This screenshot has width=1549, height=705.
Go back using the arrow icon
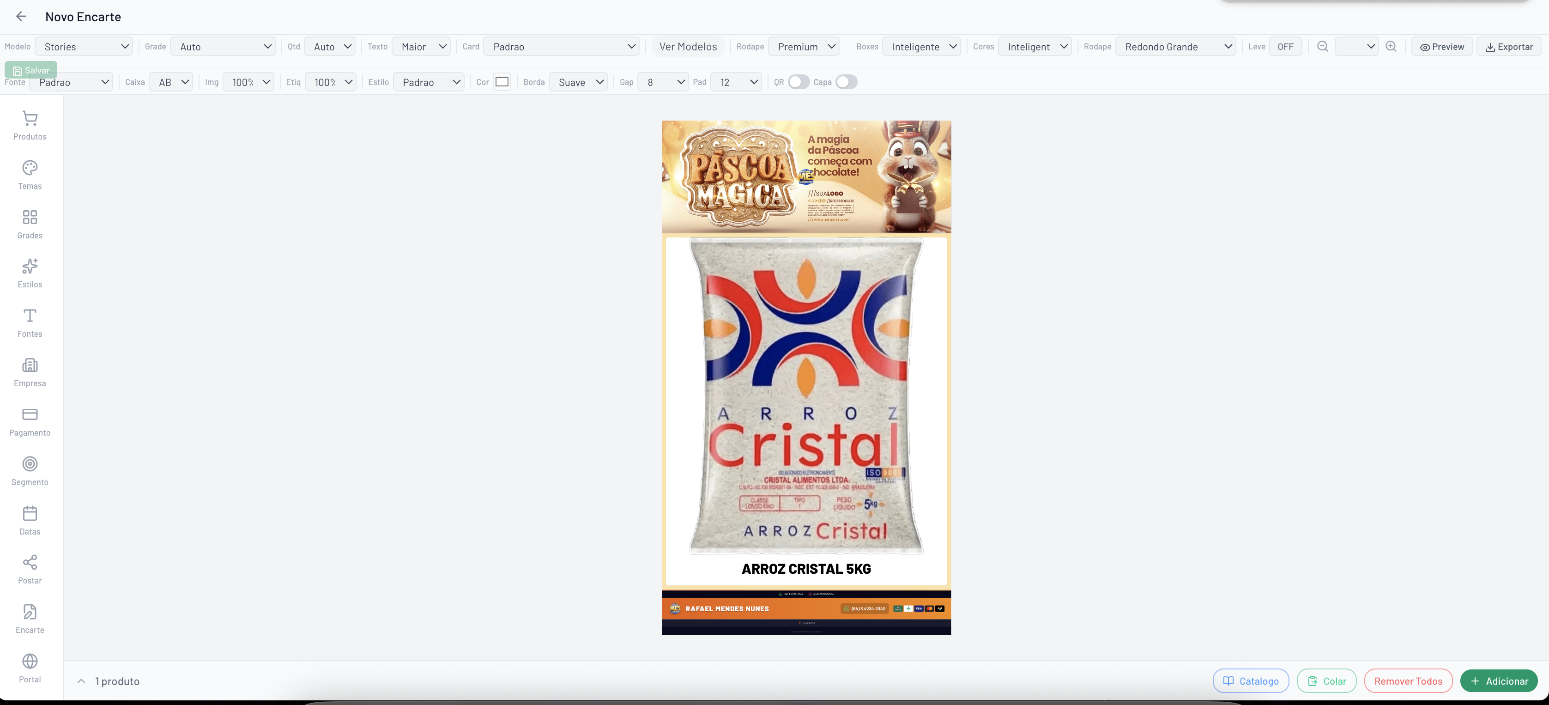point(21,16)
